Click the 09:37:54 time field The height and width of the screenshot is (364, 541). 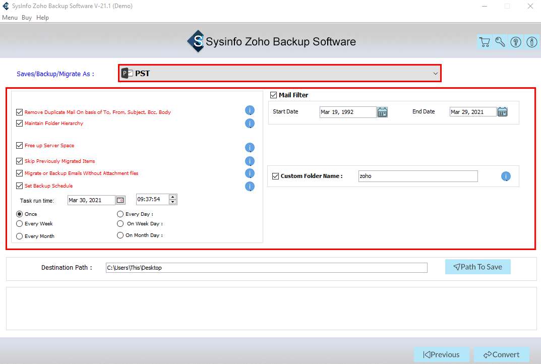tap(152, 200)
